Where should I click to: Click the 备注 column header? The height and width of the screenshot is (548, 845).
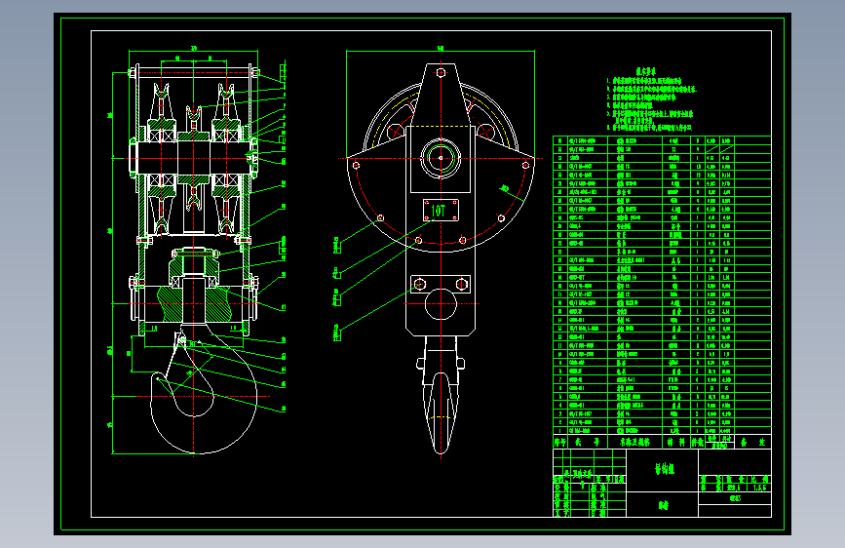click(x=752, y=443)
